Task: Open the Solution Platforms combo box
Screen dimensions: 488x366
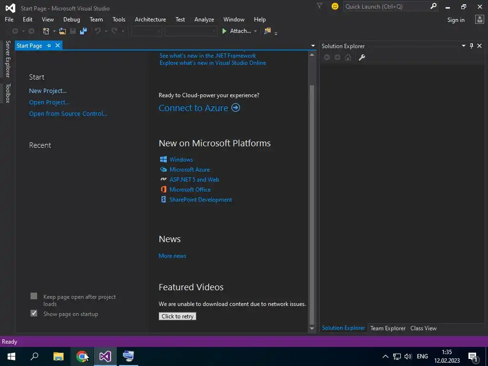Action: [x=191, y=31]
